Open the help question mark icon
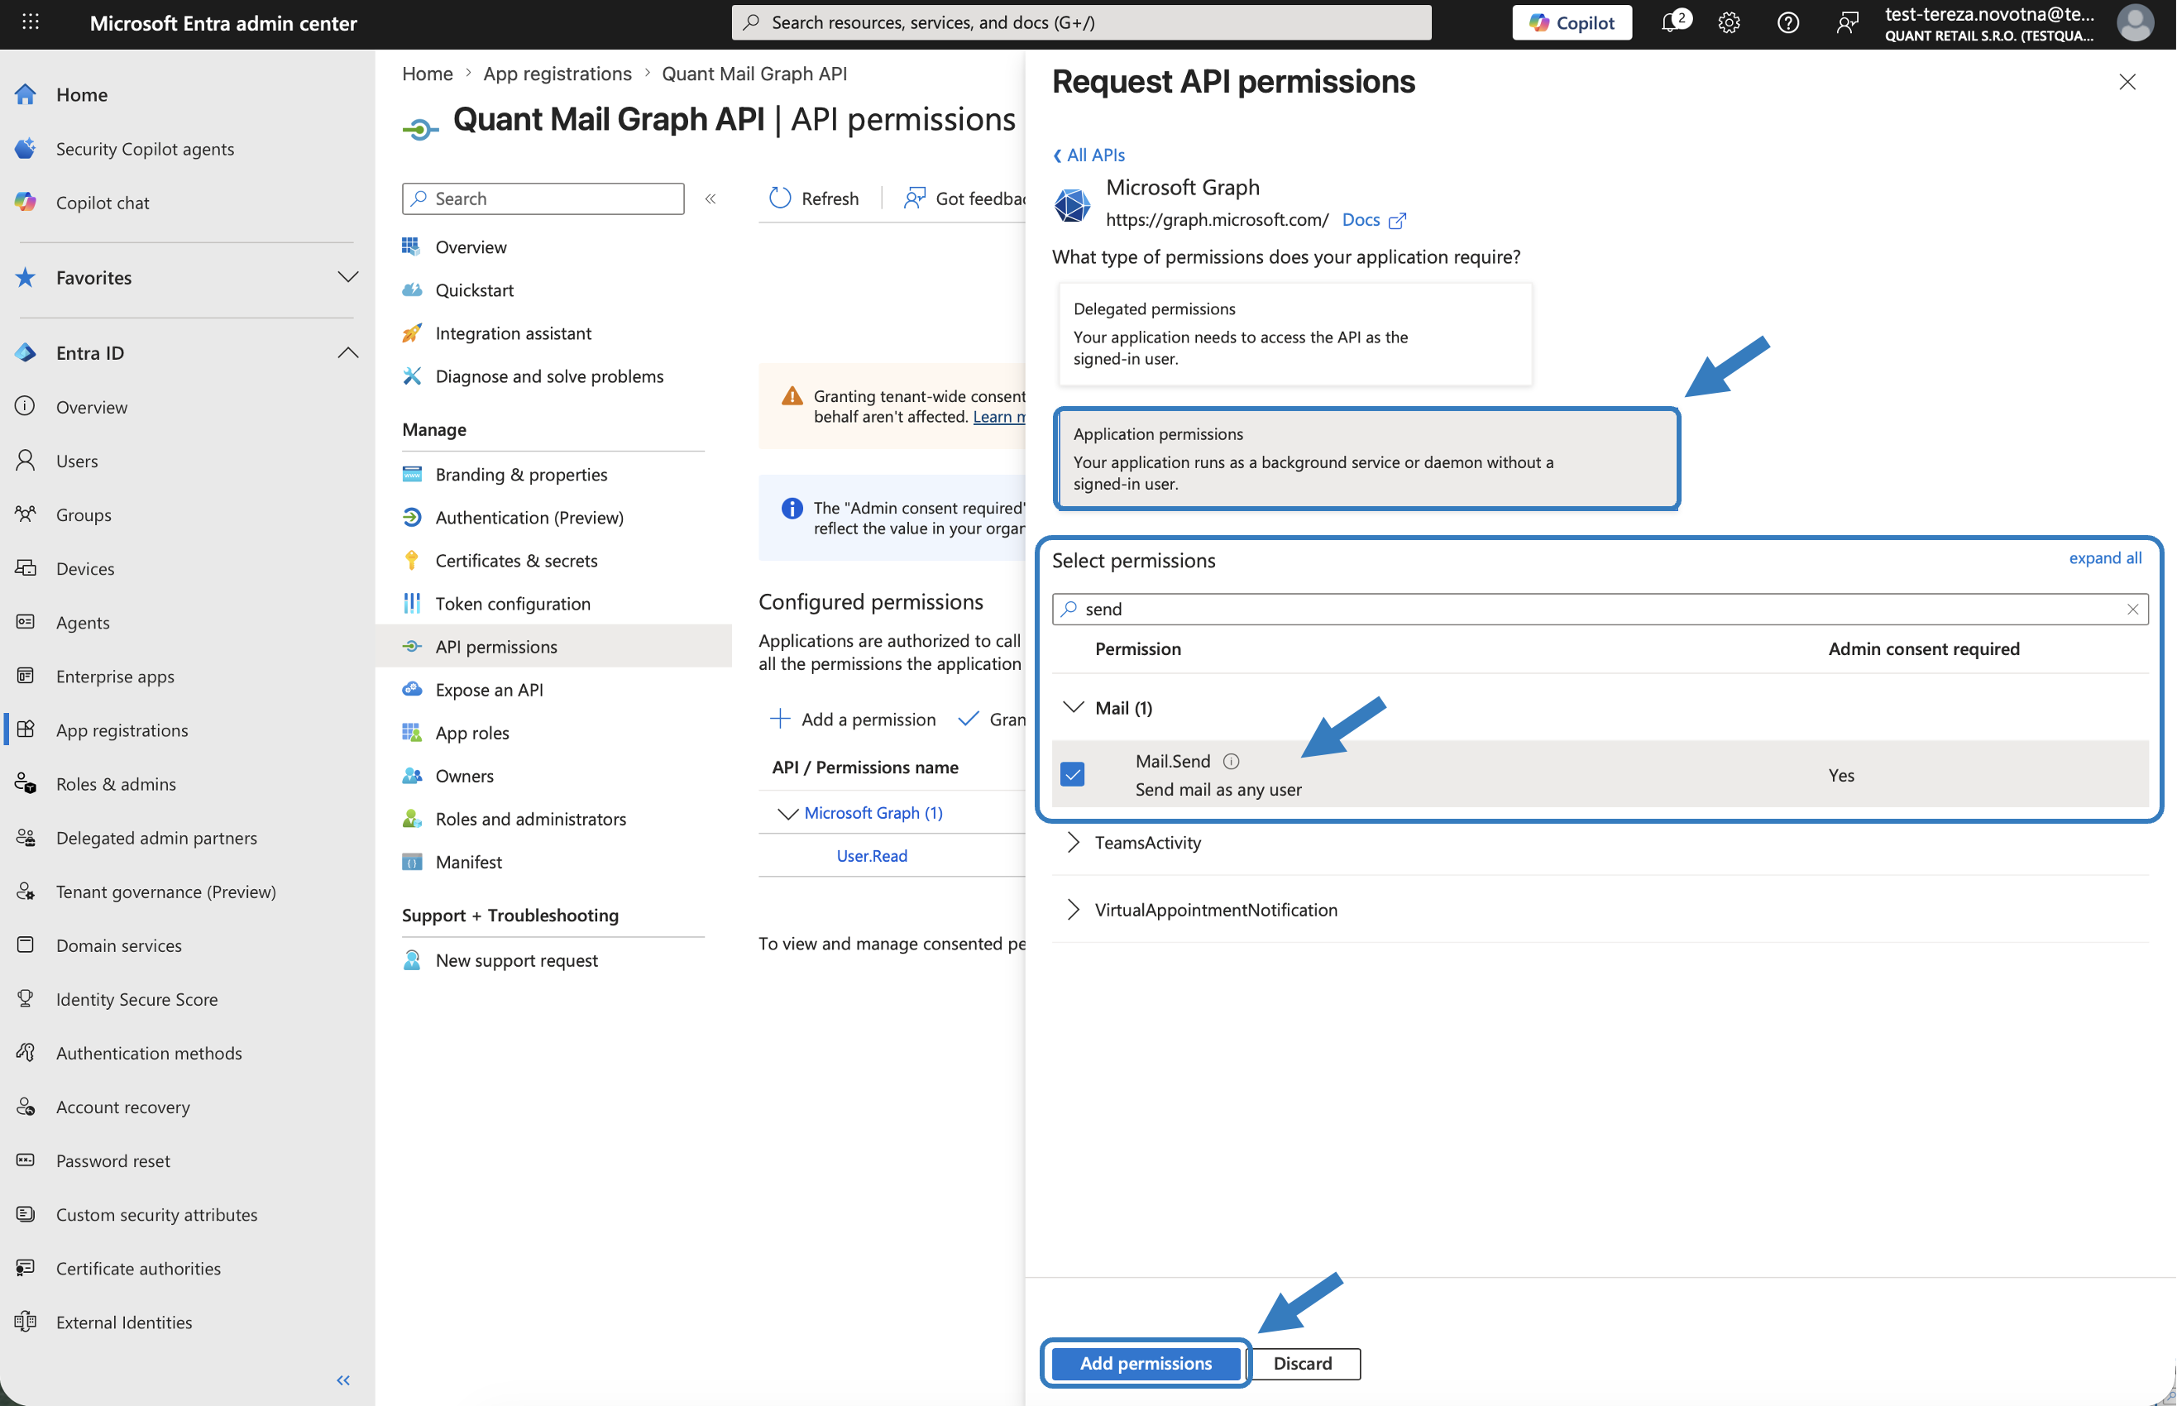The height and width of the screenshot is (1406, 2177). (1788, 22)
